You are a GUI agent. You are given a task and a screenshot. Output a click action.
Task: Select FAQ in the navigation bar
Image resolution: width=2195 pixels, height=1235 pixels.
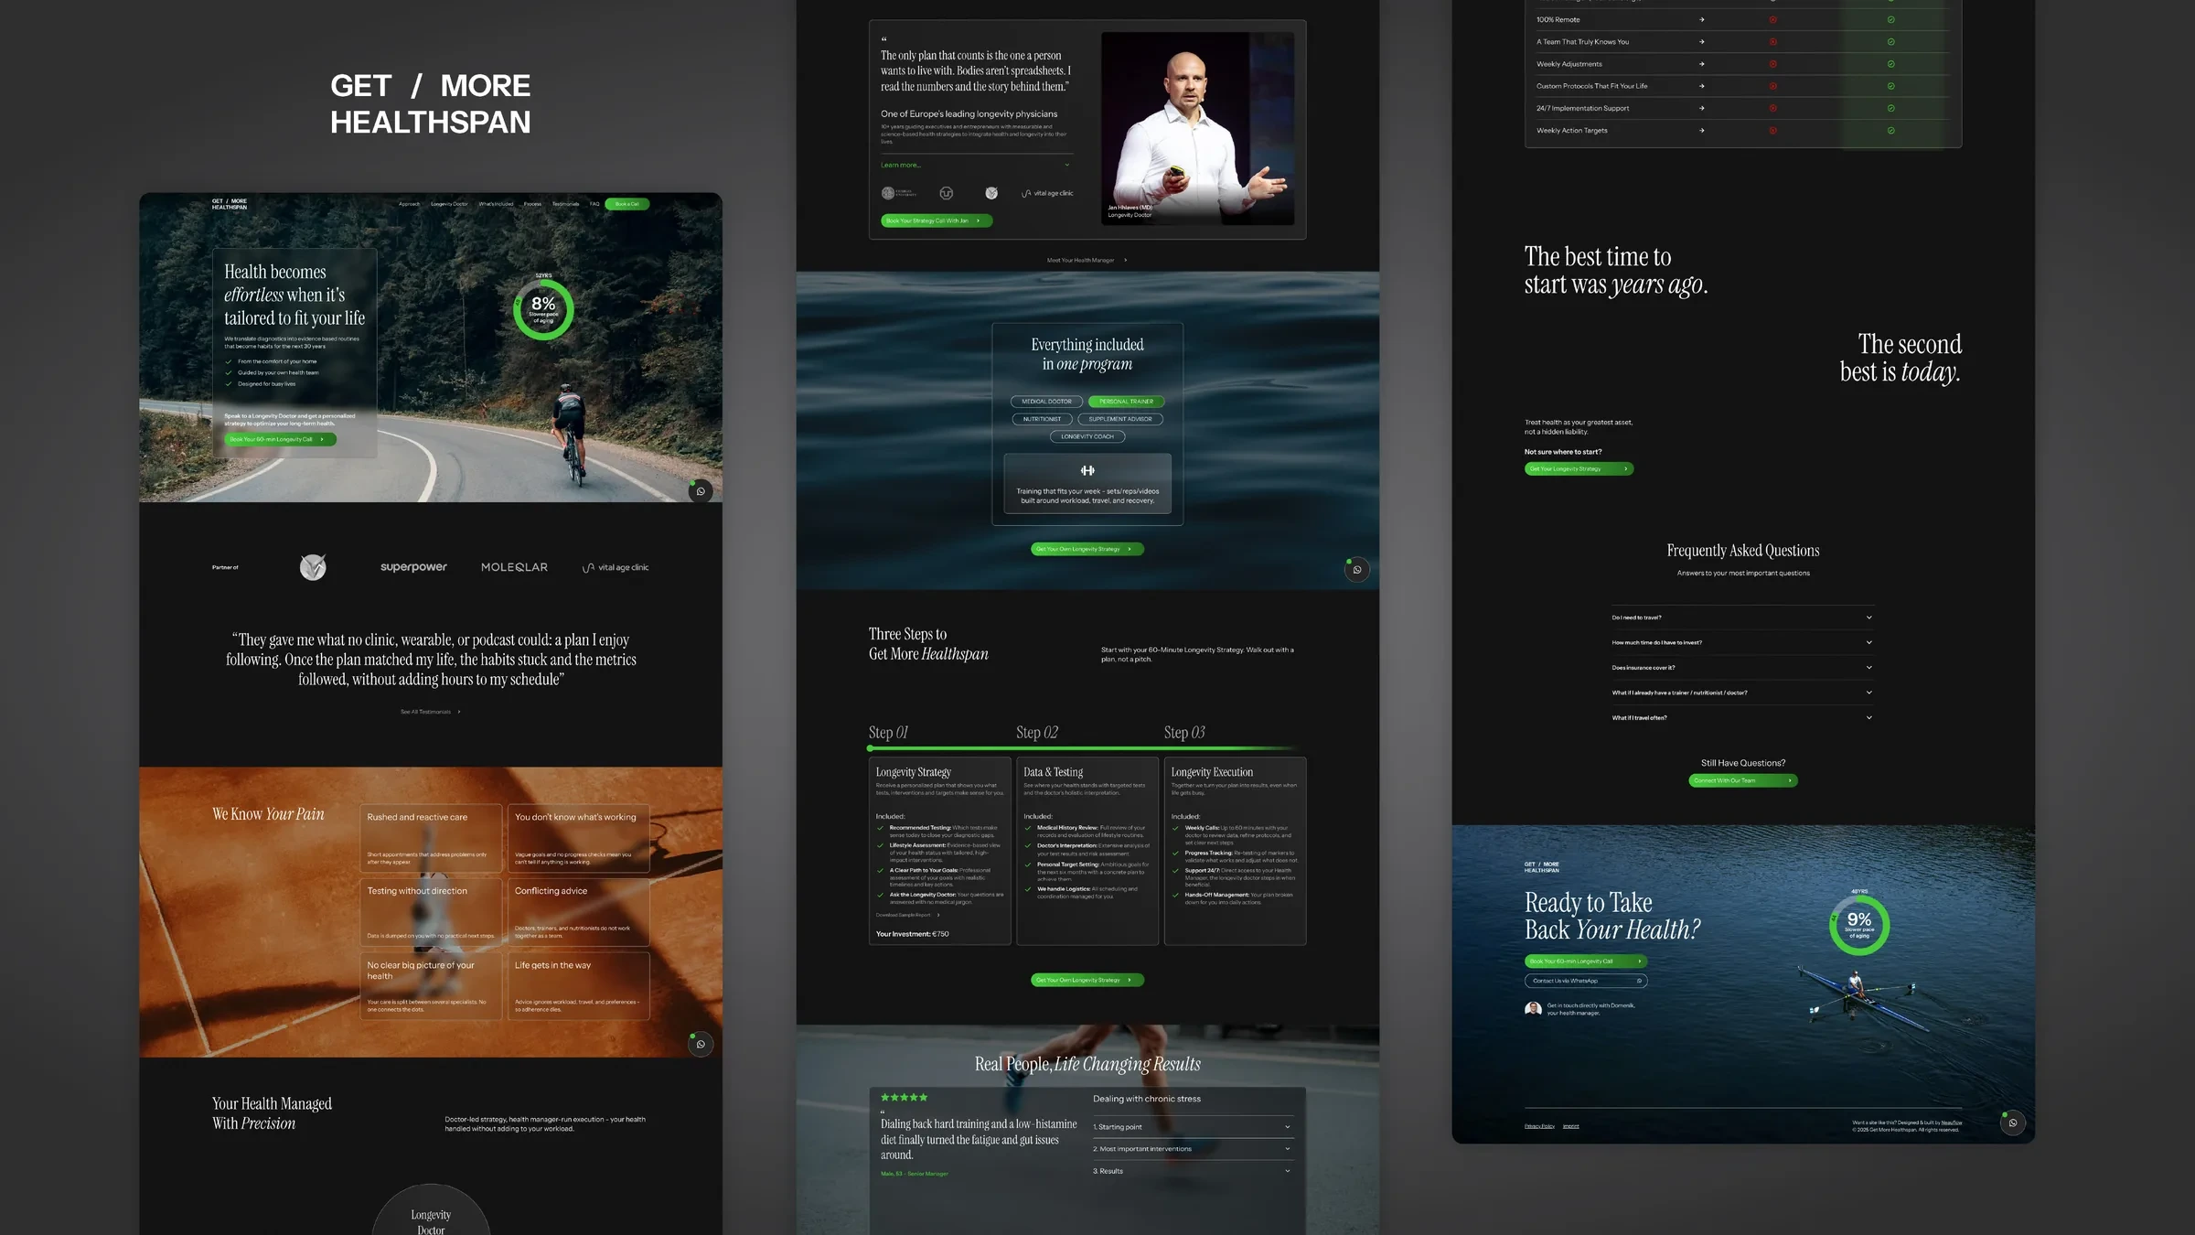tap(594, 204)
